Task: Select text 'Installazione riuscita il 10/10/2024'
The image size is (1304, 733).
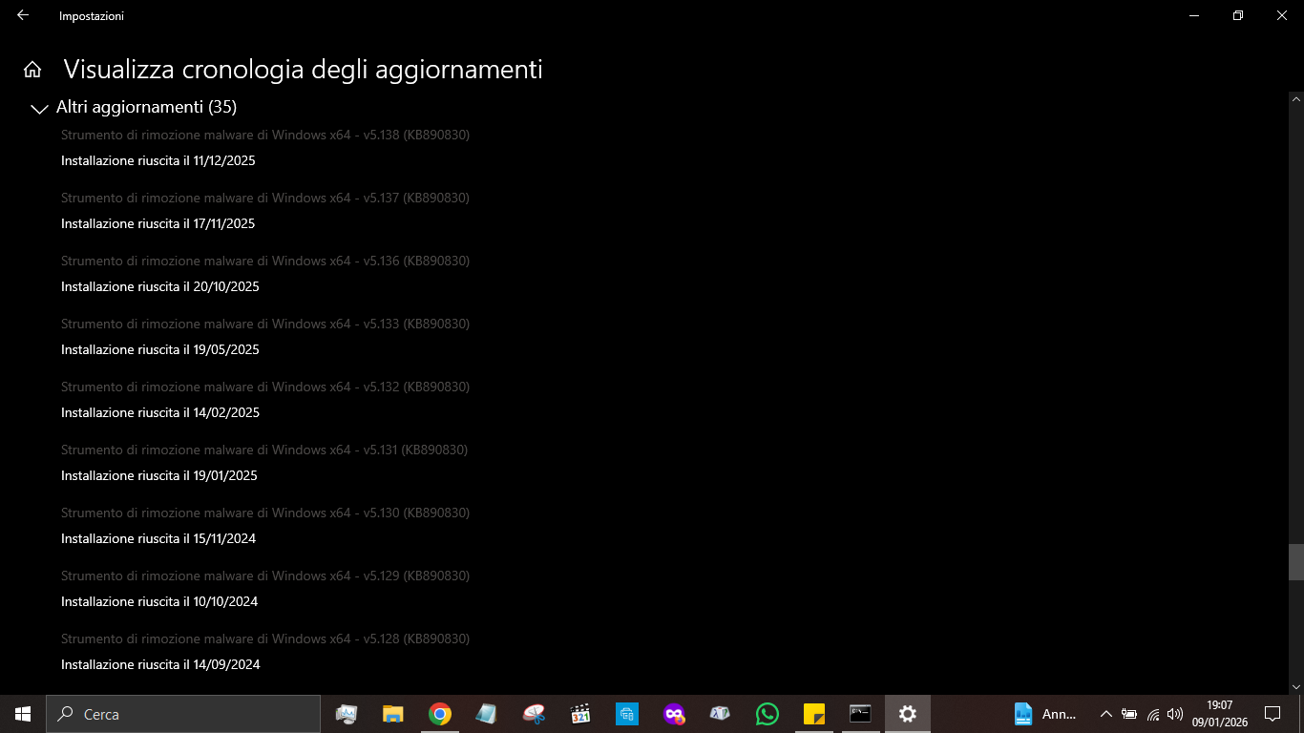Action: pyautogui.click(x=159, y=601)
